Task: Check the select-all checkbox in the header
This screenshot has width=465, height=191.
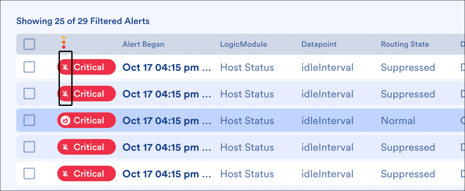Action: coord(29,44)
